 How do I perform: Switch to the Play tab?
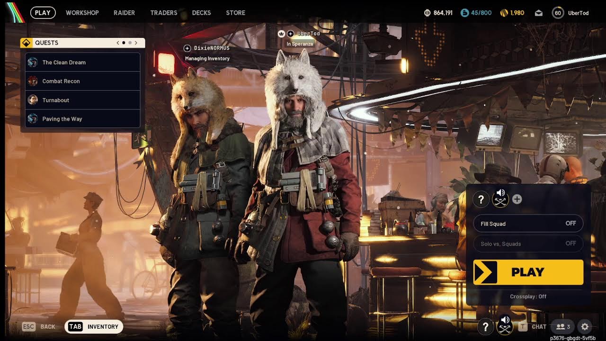tap(43, 13)
